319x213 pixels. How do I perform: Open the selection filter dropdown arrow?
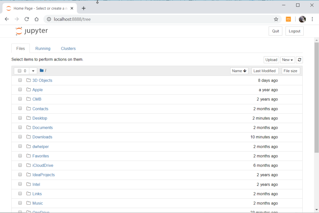tap(33, 71)
